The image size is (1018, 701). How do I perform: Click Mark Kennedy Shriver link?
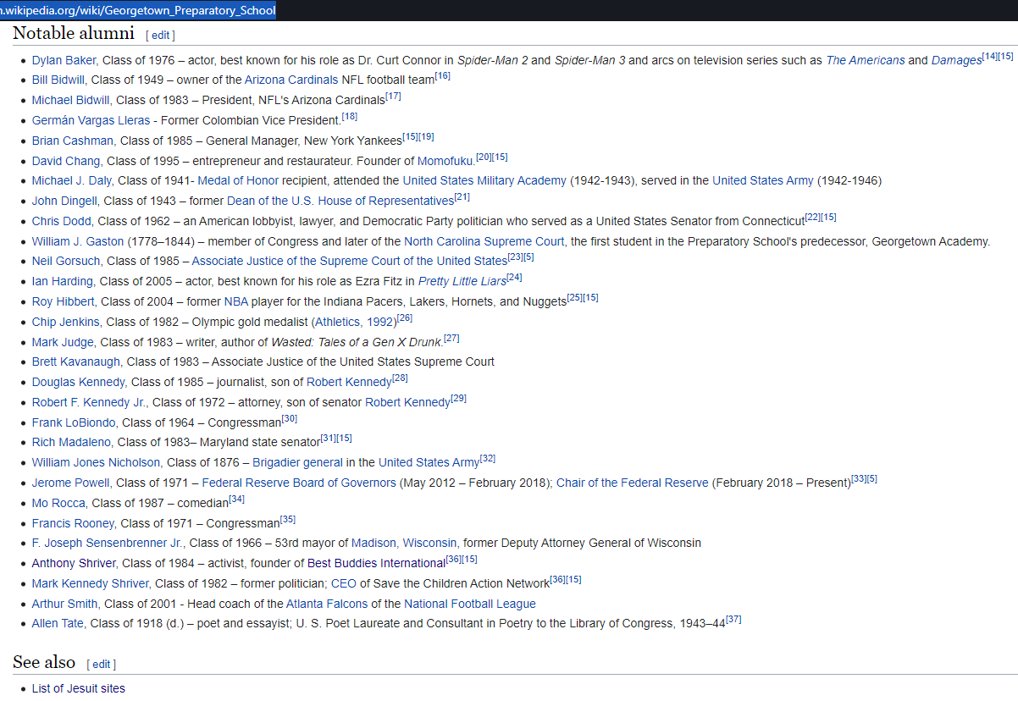(91, 583)
